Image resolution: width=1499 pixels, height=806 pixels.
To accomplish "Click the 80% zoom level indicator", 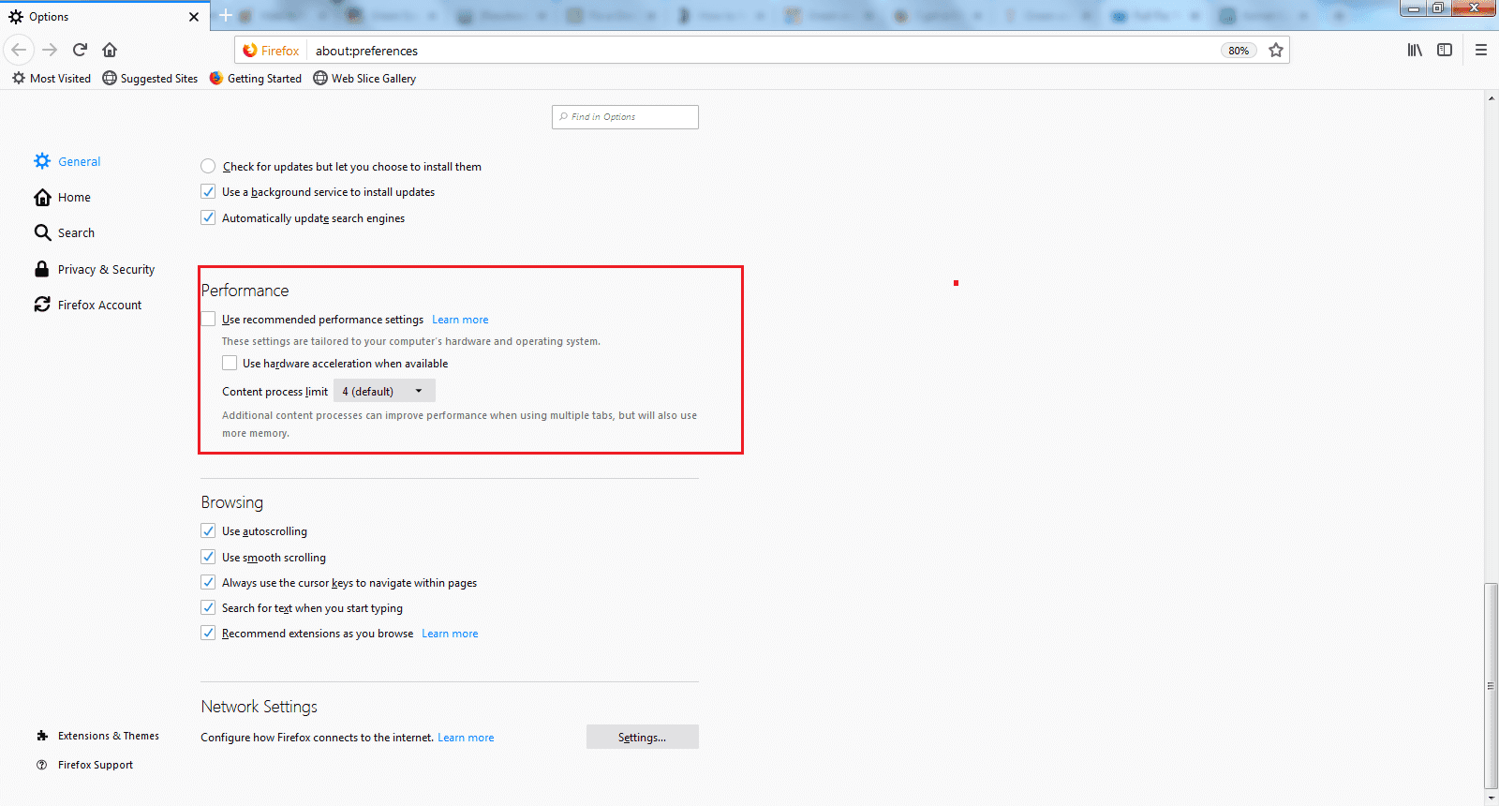I will [1238, 51].
